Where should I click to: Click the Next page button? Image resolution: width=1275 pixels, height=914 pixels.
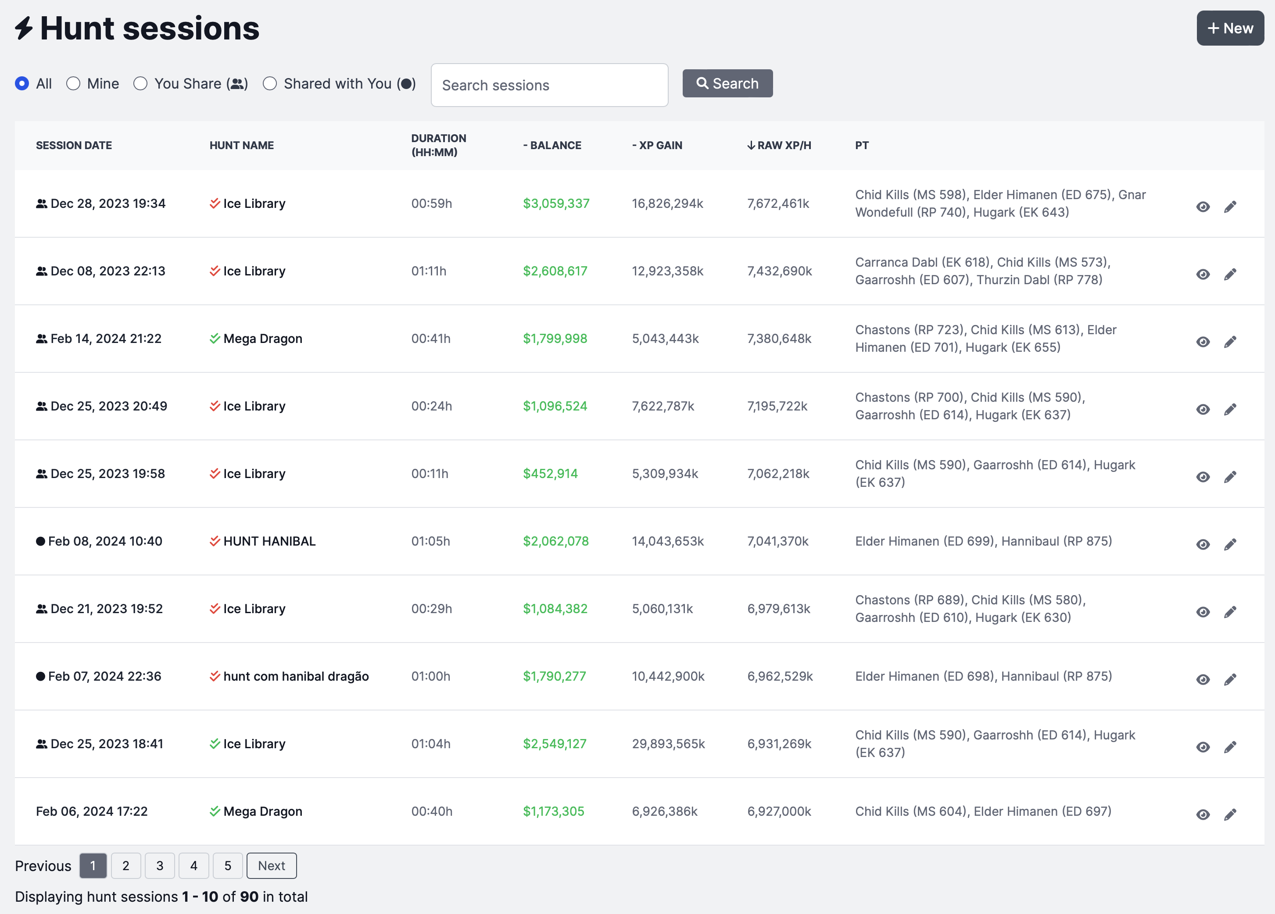pos(272,866)
